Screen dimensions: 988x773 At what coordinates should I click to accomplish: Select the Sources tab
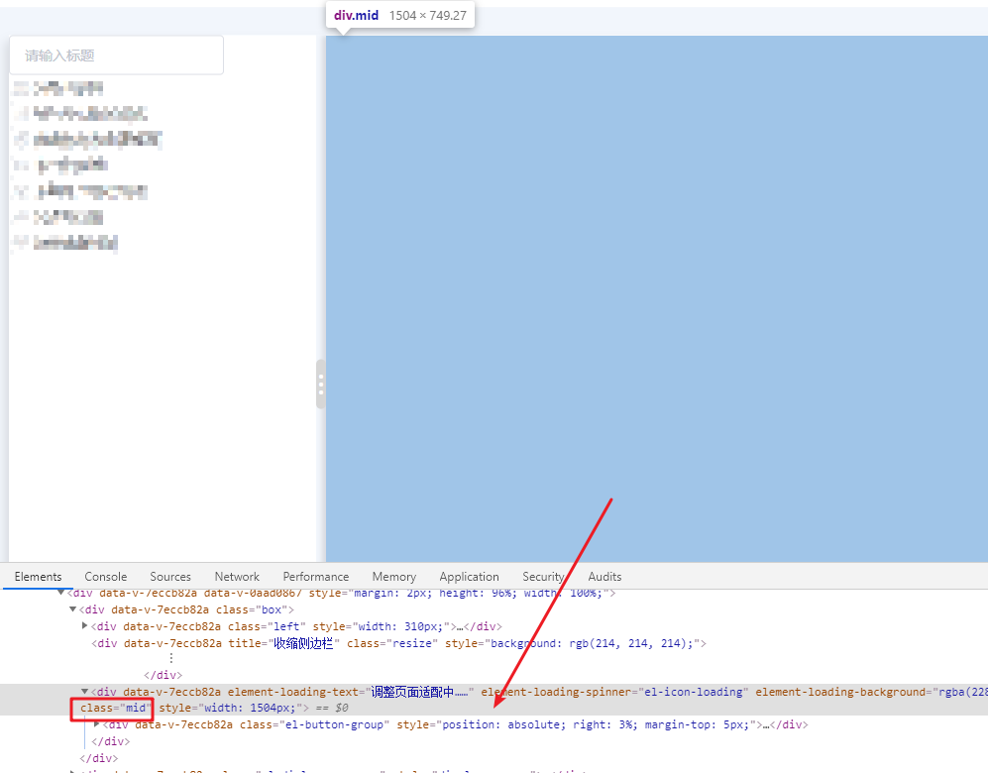[169, 576]
